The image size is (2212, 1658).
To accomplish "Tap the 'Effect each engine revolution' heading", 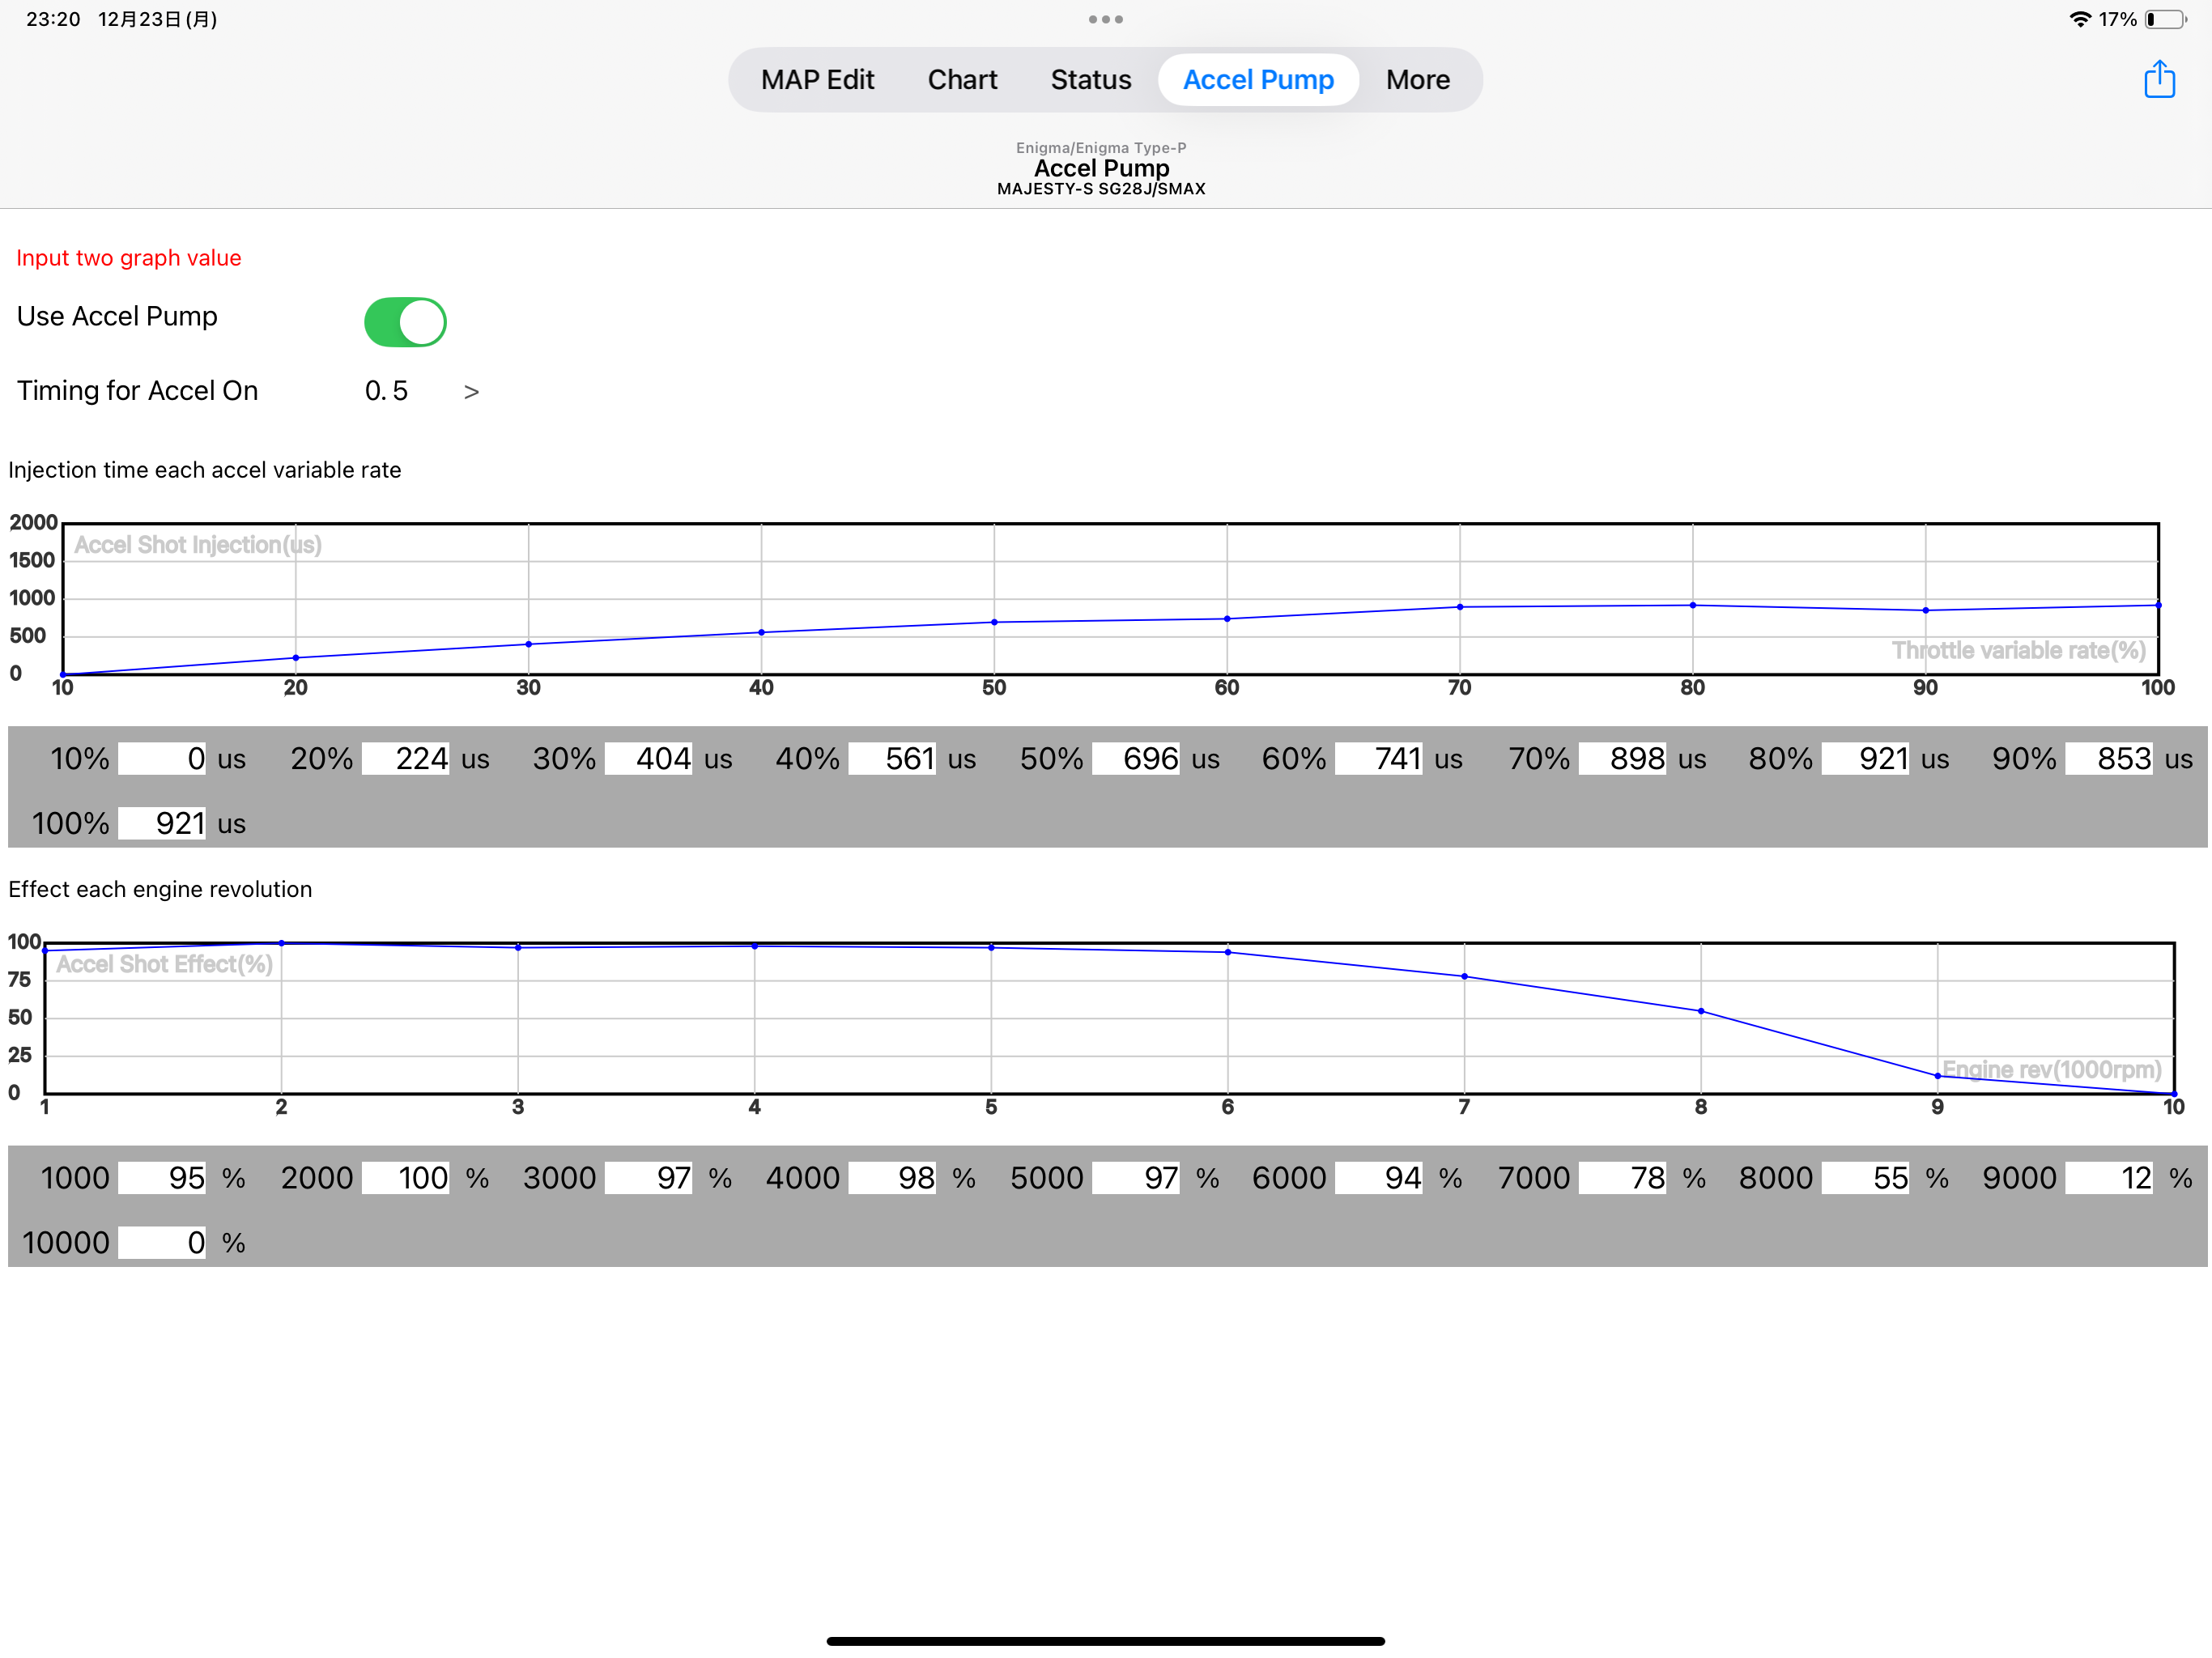I will click(x=160, y=889).
